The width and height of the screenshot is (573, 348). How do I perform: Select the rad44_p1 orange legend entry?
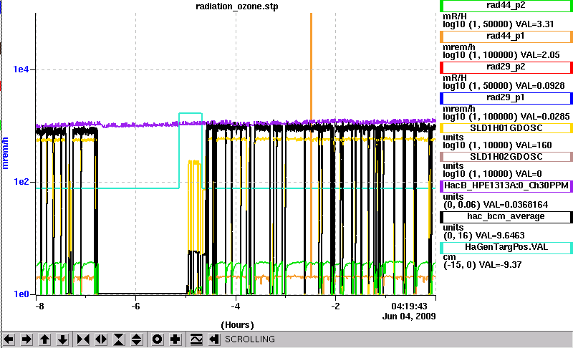(x=506, y=37)
